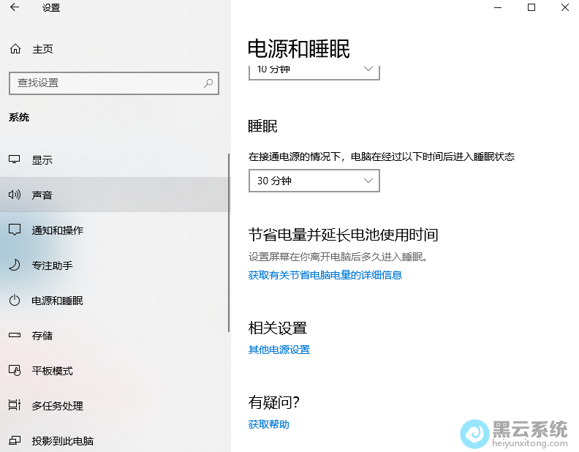Screen dimensions: 579x452
Task: Click the search magnifier icon
Action: [208, 83]
